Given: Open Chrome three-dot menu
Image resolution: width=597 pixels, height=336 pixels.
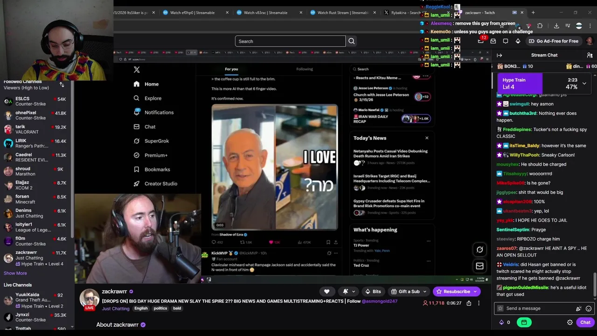Looking at the screenshot, I should [x=590, y=26].
